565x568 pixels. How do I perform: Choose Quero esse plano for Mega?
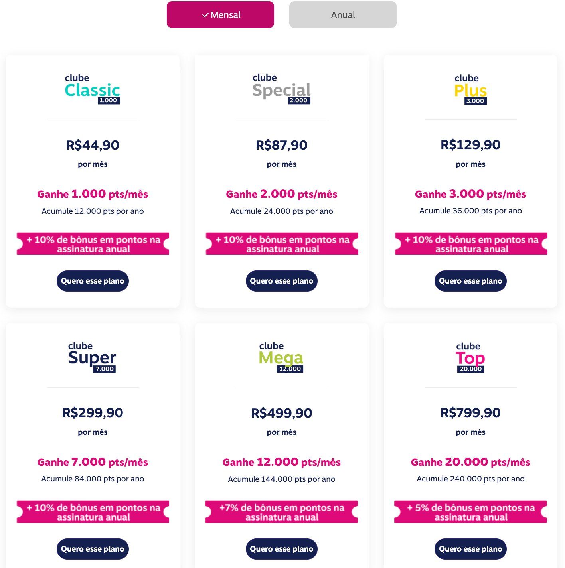click(281, 549)
